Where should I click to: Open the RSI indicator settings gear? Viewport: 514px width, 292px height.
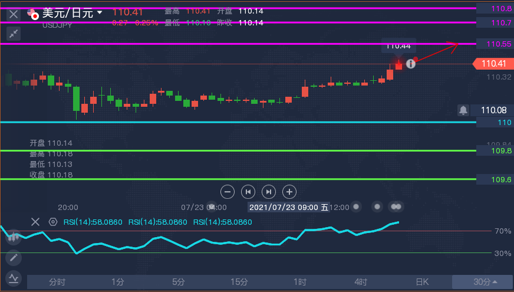[x=53, y=222]
